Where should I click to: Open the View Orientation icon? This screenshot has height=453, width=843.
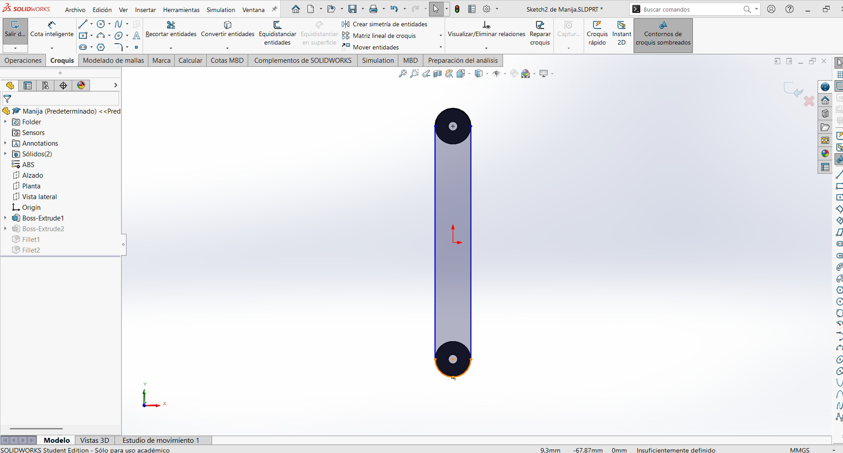click(461, 73)
